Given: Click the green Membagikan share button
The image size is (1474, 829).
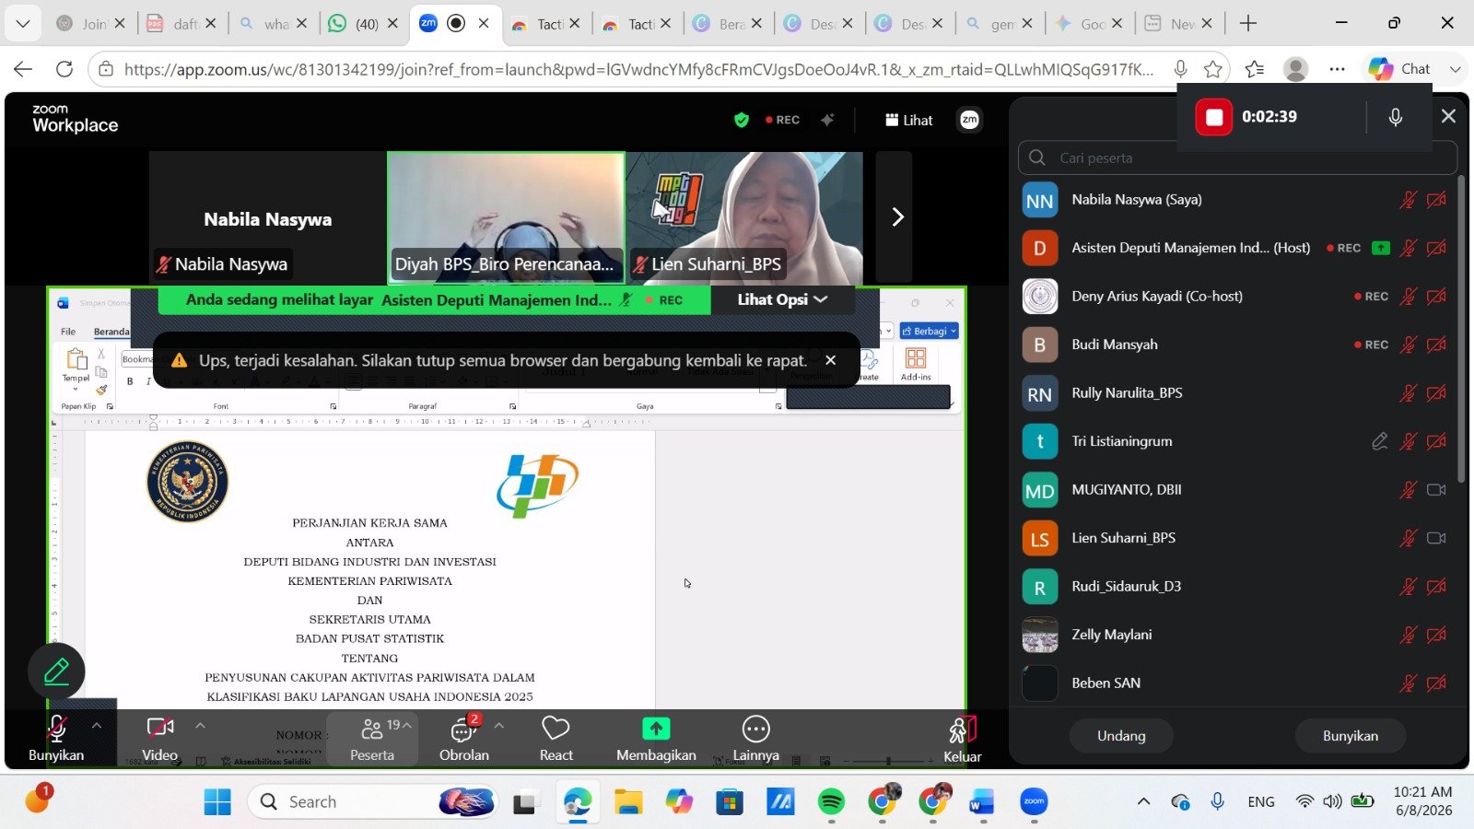Looking at the screenshot, I should click(x=656, y=739).
